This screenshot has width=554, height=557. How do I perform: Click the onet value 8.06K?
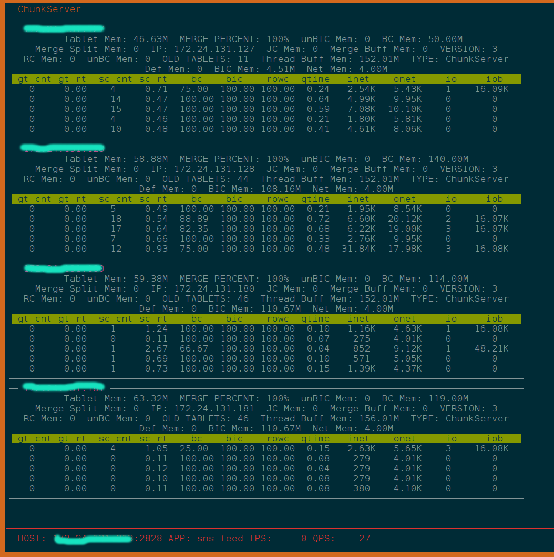point(407,129)
